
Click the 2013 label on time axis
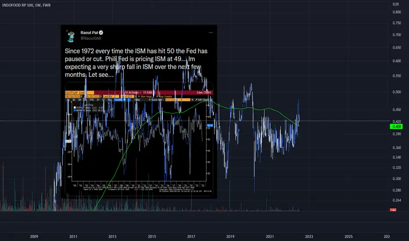tap(112, 236)
